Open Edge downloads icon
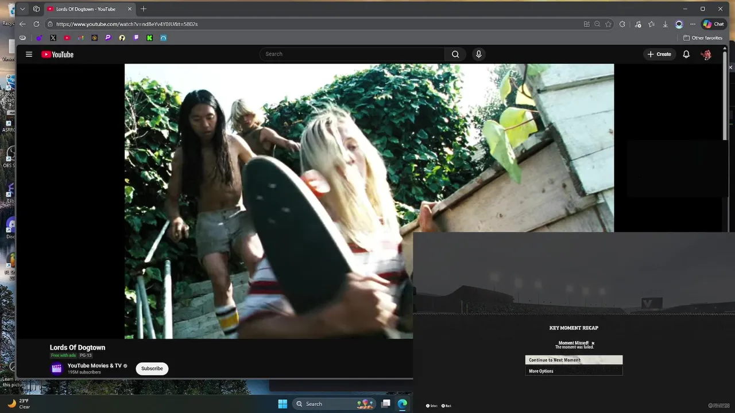Viewport: 735px width, 413px height. (x=665, y=24)
